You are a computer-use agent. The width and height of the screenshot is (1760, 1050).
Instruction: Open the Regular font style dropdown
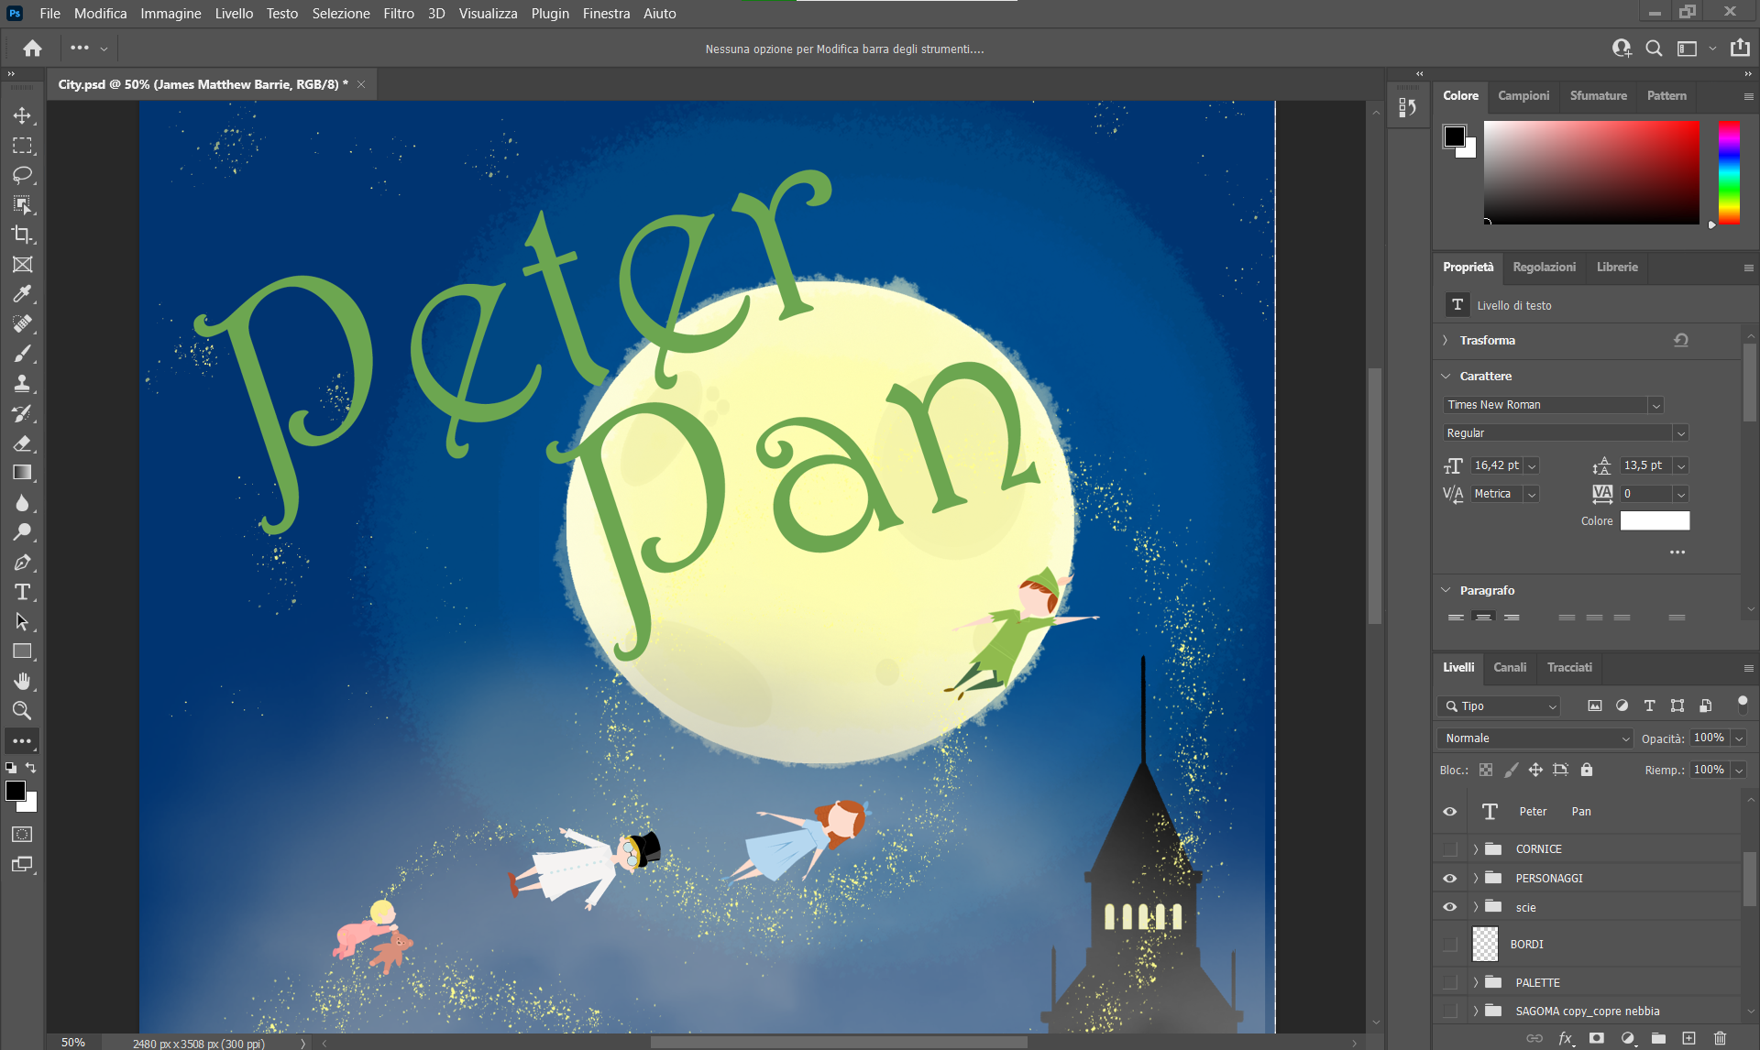(x=1680, y=433)
